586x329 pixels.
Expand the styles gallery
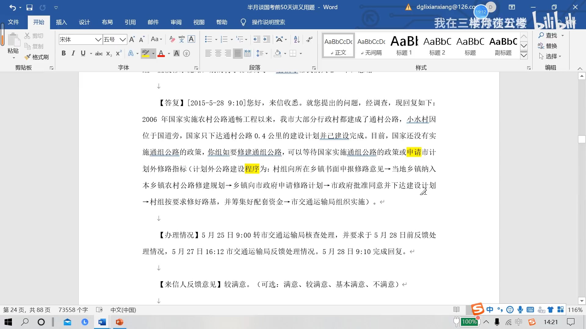(x=524, y=55)
